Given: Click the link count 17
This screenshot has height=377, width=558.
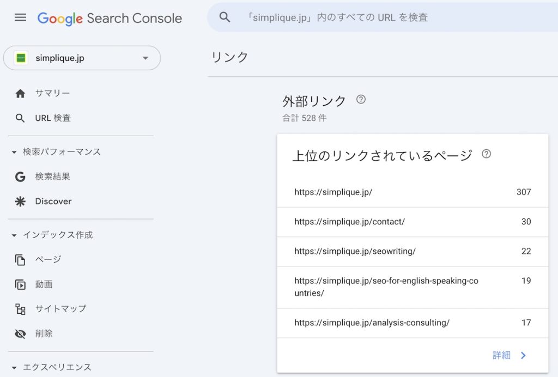Looking at the screenshot, I should tap(526, 323).
